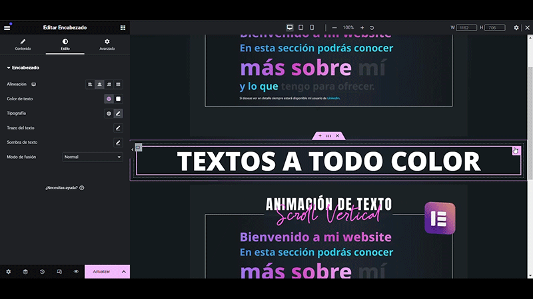
Task: Open the revision history icon
Action: tap(42, 272)
